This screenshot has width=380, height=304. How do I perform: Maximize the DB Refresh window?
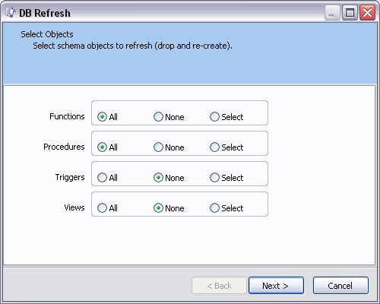pyautogui.click(x=350, y=13)
